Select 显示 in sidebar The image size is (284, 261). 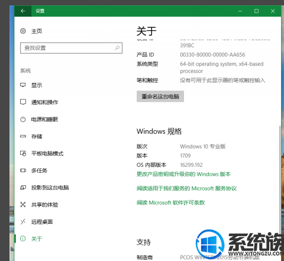(x=37, y=85)
